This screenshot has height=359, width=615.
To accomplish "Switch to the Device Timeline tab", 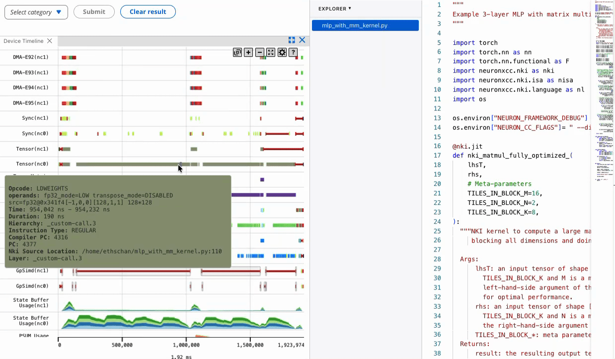I will [x=23, y=41].
